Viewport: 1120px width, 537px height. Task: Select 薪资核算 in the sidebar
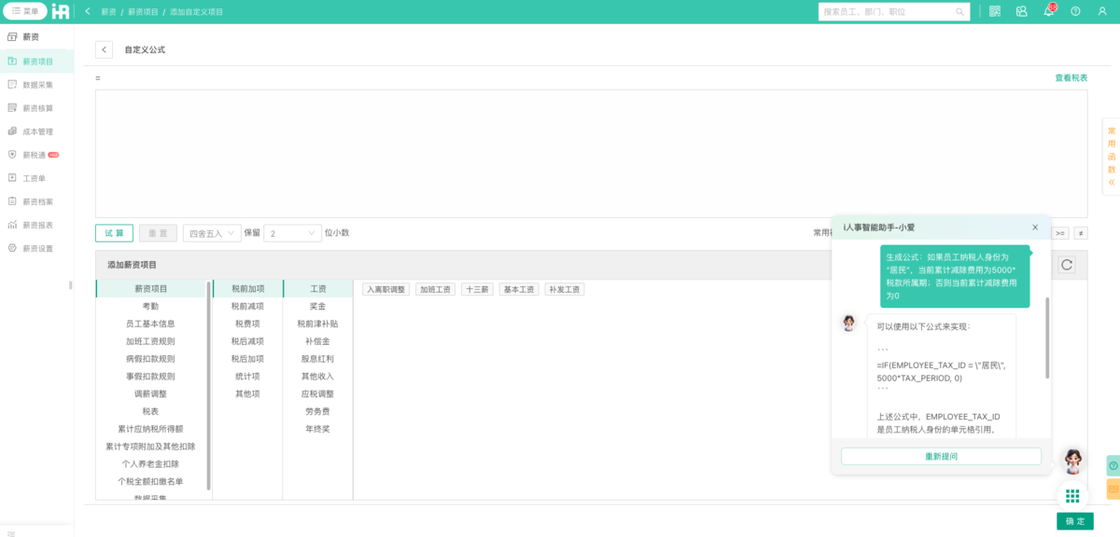click(x=37, y=108)
